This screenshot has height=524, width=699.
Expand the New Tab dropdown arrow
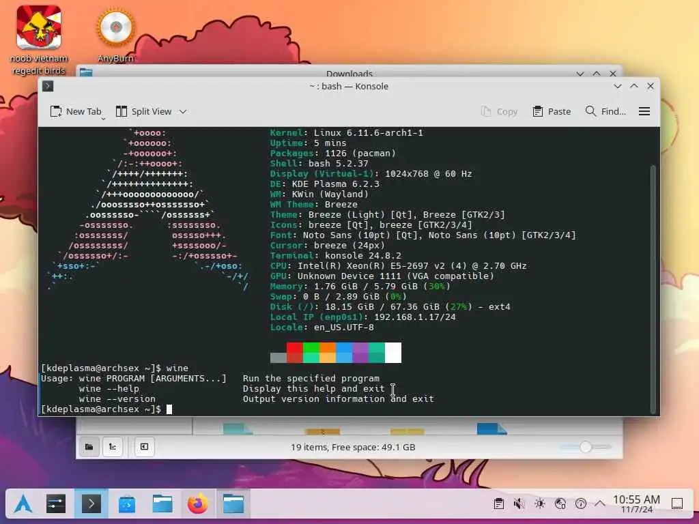(103, 119)
